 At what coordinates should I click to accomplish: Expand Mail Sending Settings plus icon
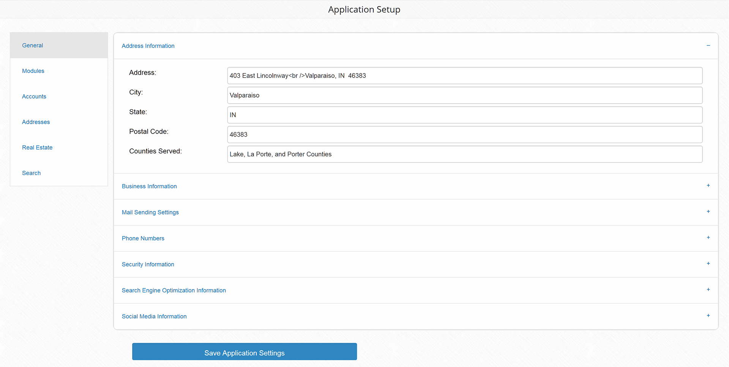708,211
